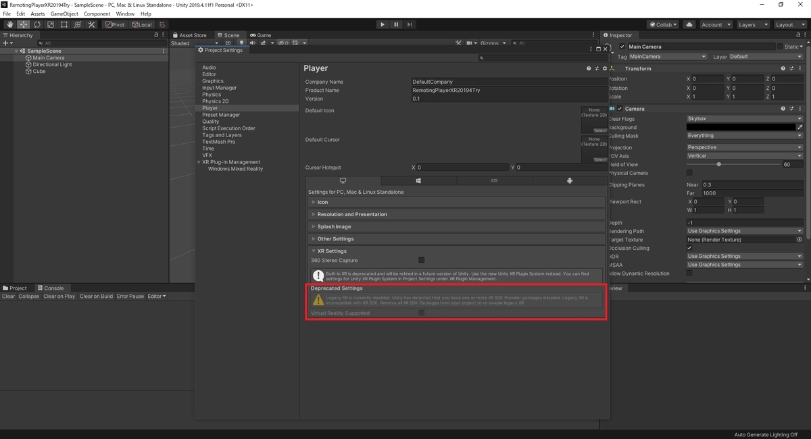The width and height of the screenshot is (811, 439).
Task: Open Player settings help icon
Action: click(x=589, y=68)
